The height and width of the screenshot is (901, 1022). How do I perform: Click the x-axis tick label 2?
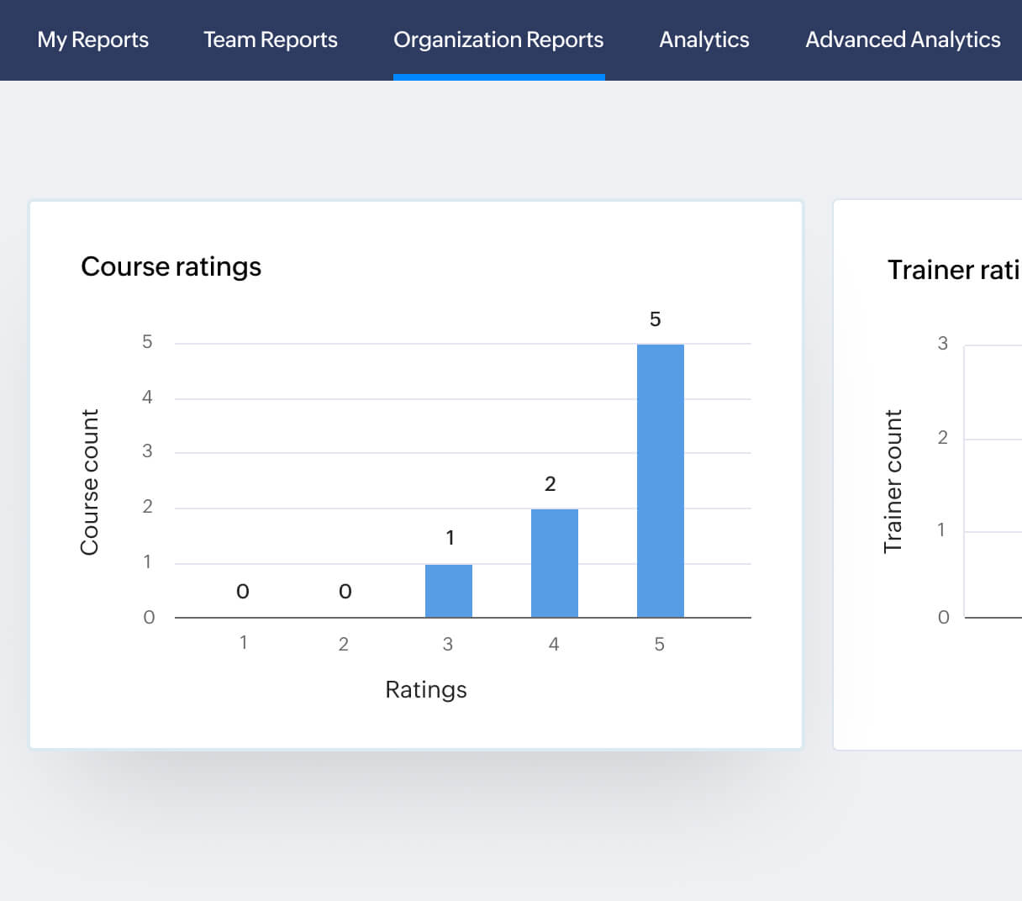343,644
